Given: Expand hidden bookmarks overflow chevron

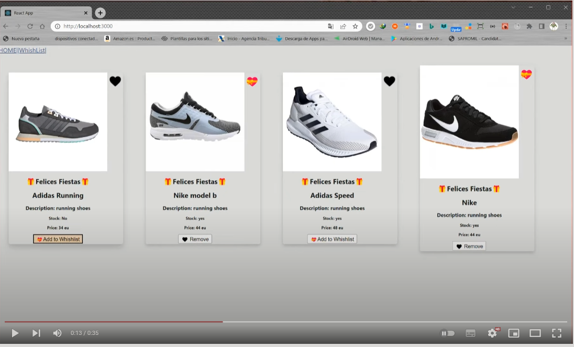Looking at the screenshot, I should click(x=566, y=38).
